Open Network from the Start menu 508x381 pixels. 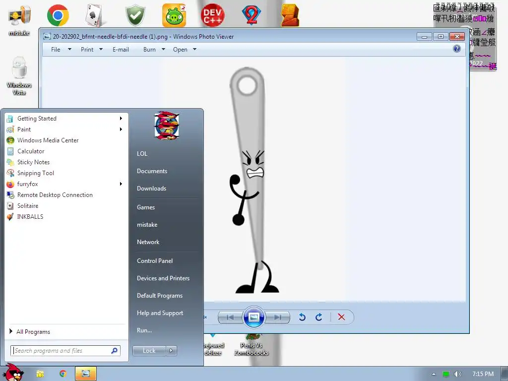click(x=148, y=242)
